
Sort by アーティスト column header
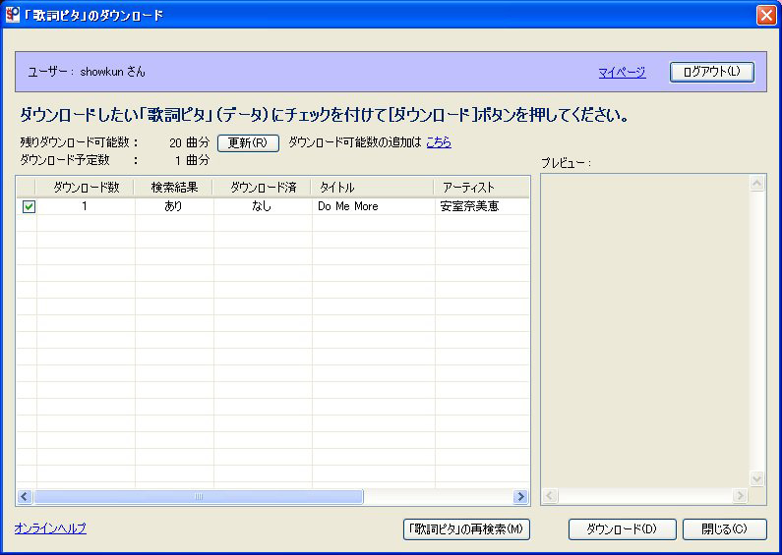click(482, 187)
